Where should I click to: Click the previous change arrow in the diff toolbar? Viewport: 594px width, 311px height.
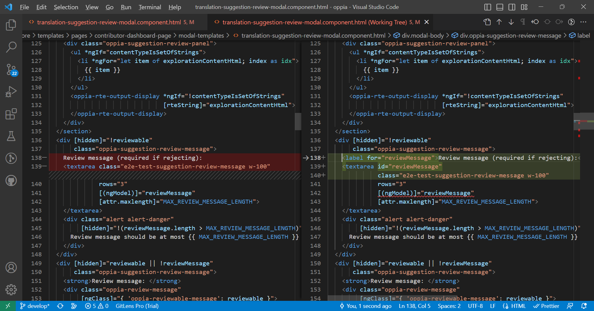coord(499,22)
